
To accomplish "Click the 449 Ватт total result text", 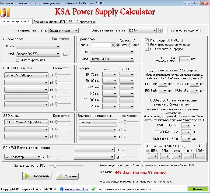I will (x=141, y=172).
